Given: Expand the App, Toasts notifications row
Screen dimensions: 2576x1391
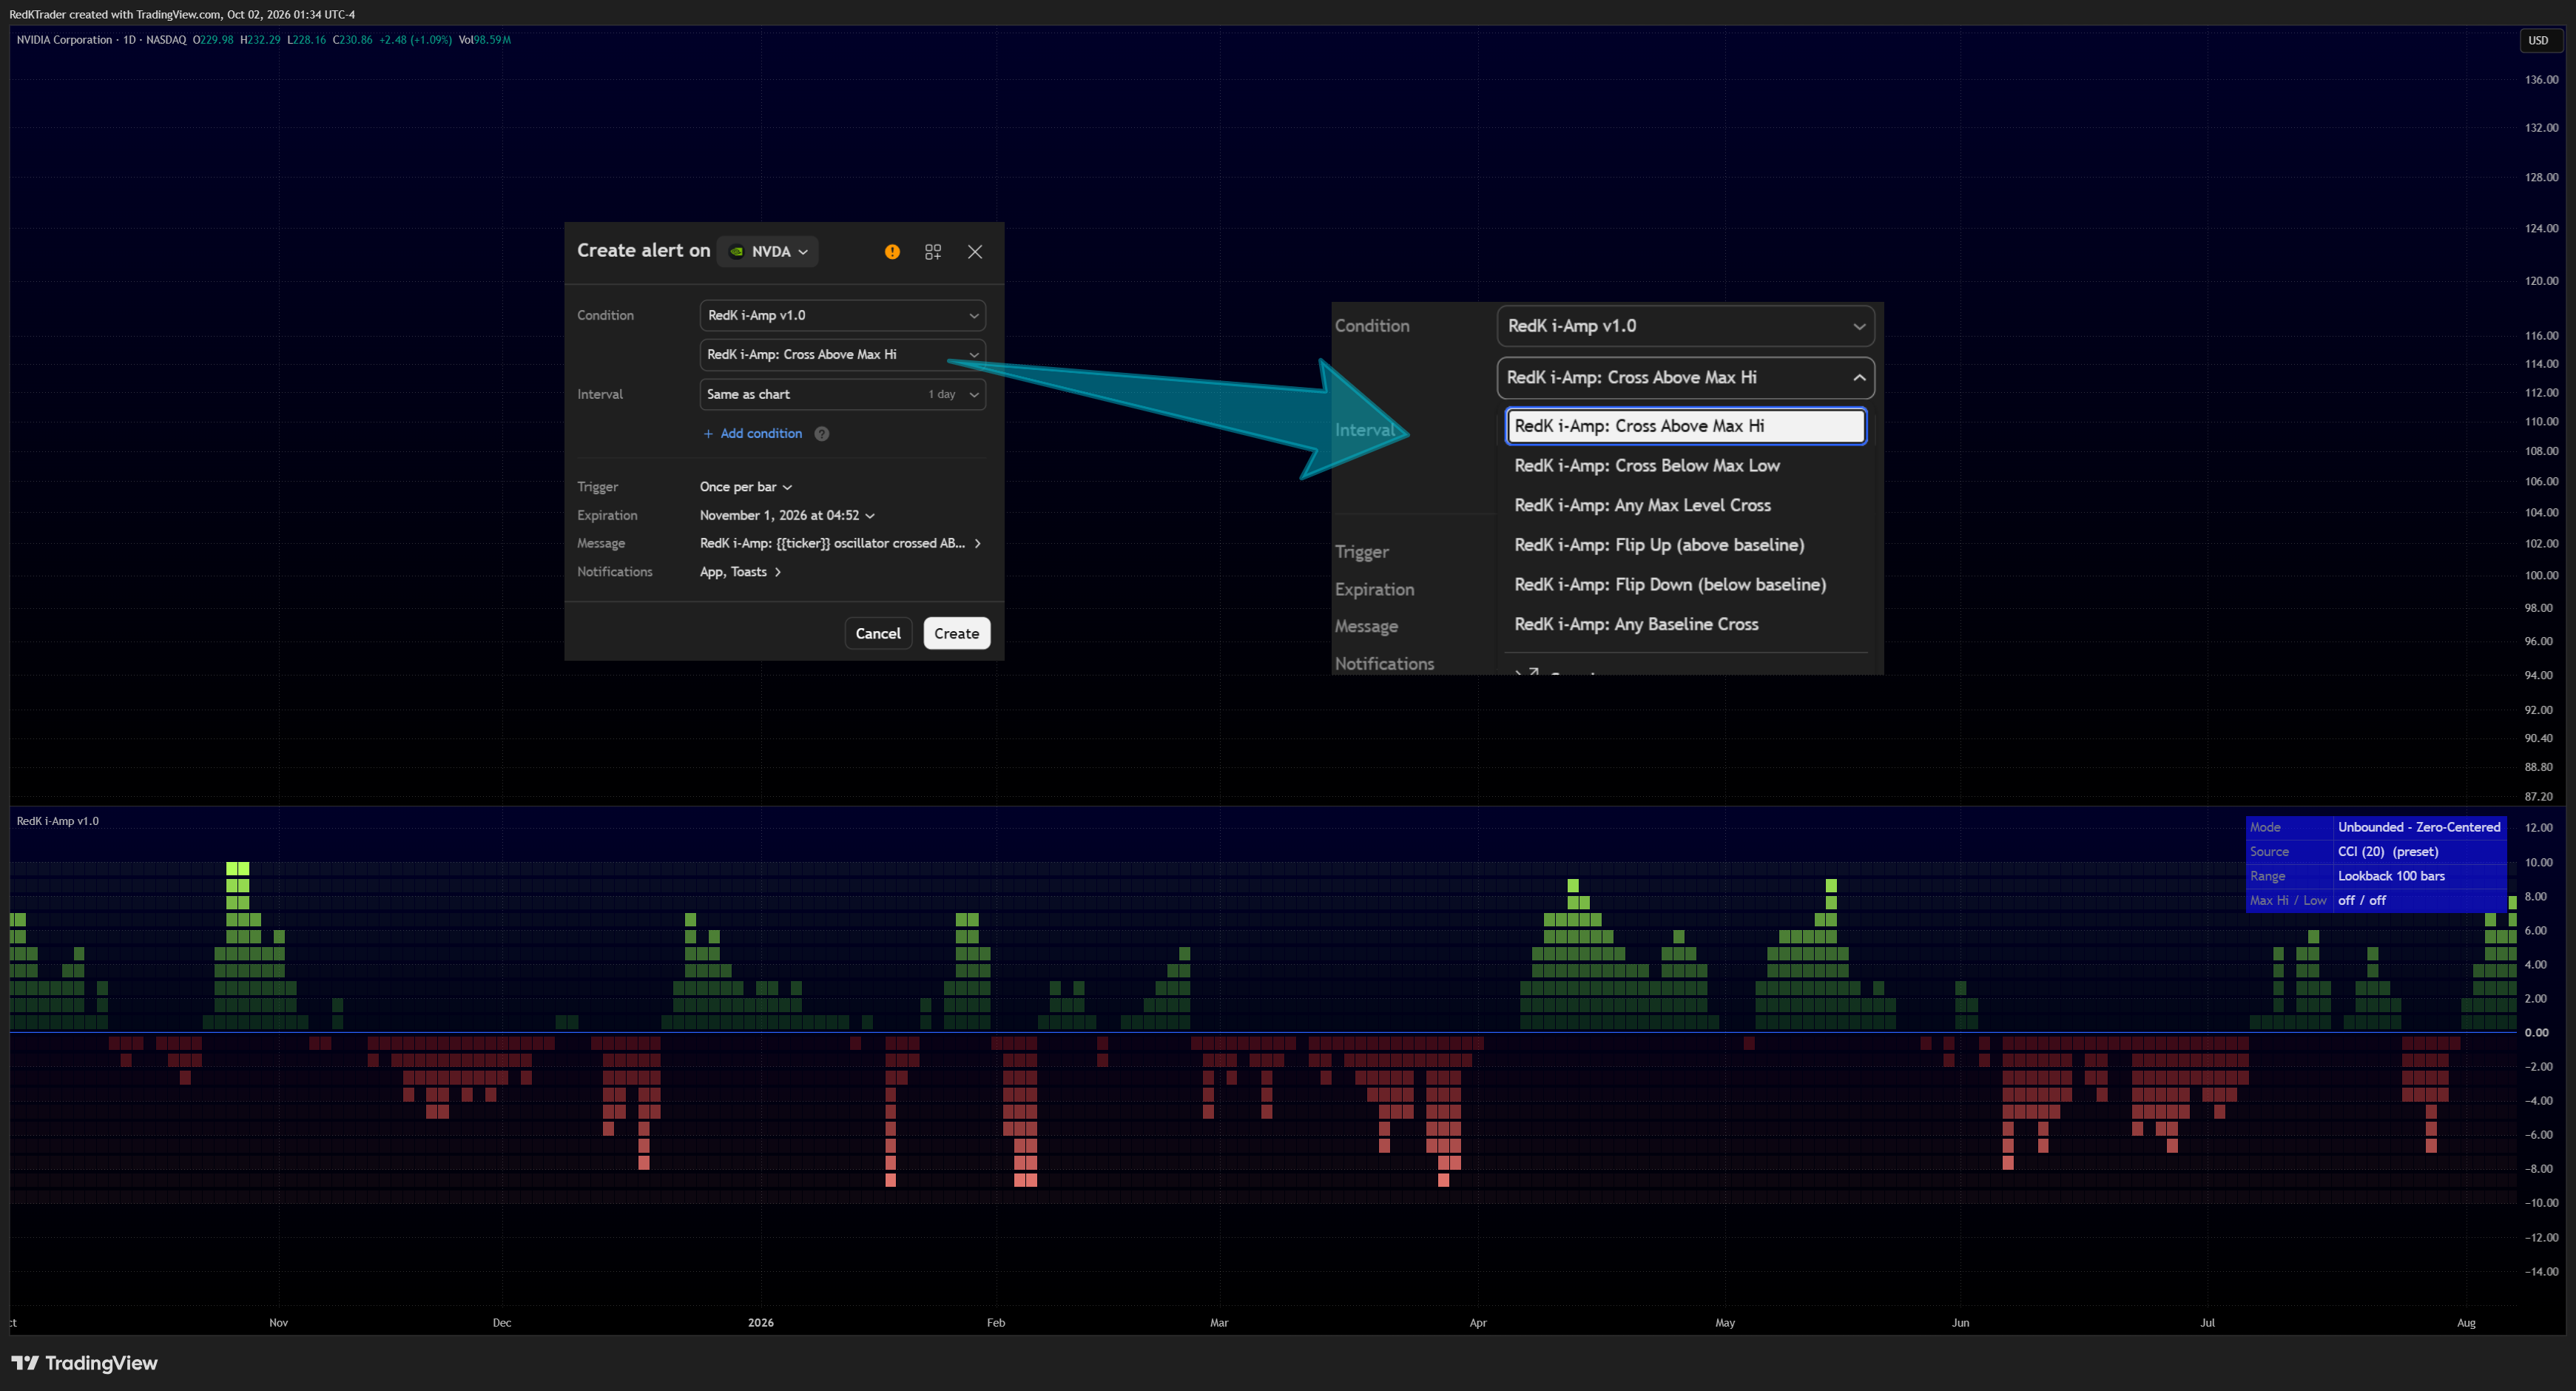Looking at the screenshot, I should pos(740,572).
